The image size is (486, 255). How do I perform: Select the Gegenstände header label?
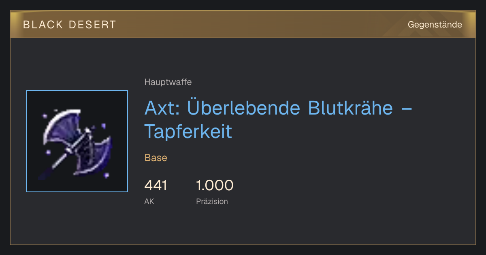[435, 25]
